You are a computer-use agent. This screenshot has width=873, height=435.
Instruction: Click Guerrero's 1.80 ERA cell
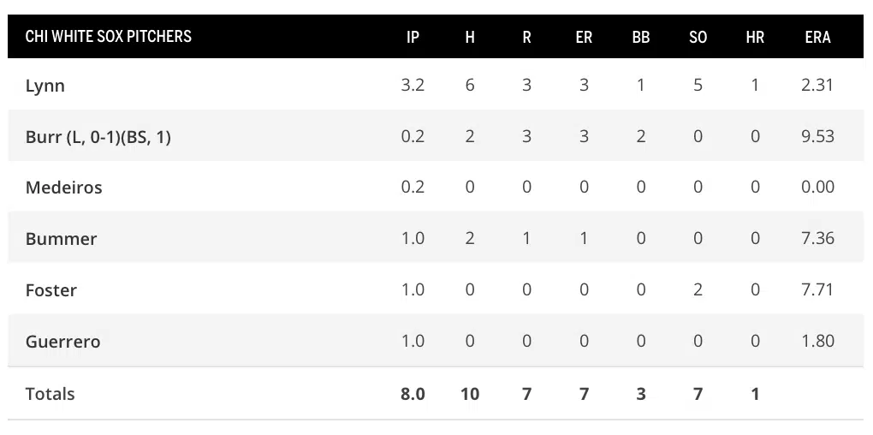pos(817,342)
